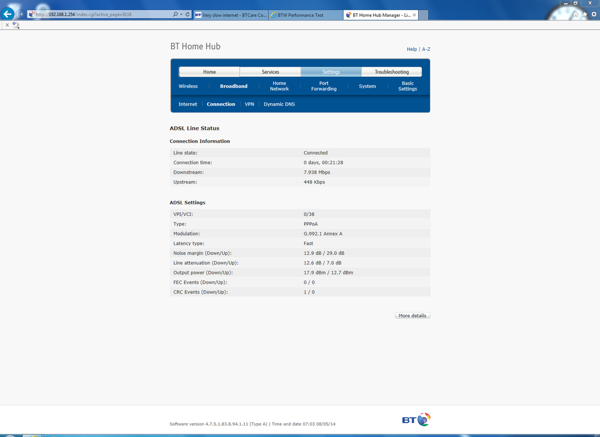The width and height of the screenshot is (600, 437).
Task: Click CRC Events value 1 / 0
Action: pyautogui.click(x=309, y=292)
